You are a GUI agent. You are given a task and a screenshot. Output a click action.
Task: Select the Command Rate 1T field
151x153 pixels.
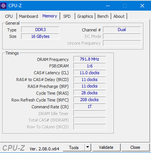pos(89,106)
